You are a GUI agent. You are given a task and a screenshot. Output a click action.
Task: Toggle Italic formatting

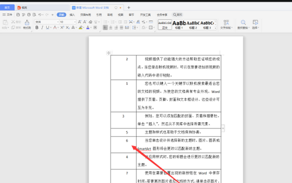tap(42, 28)
